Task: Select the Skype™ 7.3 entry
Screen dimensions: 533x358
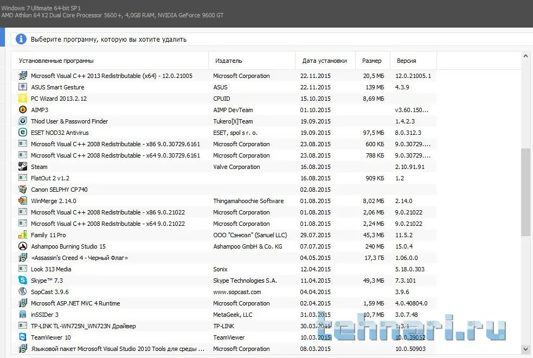Action: [x=47, y=281]
